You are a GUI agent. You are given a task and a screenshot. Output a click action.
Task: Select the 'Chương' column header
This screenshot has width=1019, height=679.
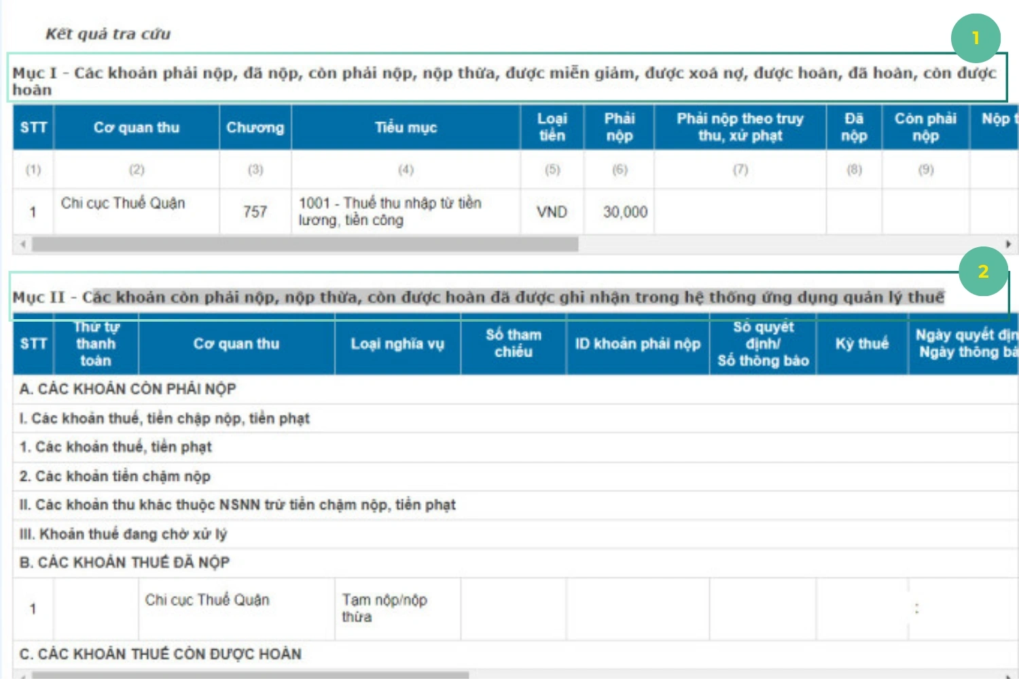pyautogui.click(x=255, y=127)
